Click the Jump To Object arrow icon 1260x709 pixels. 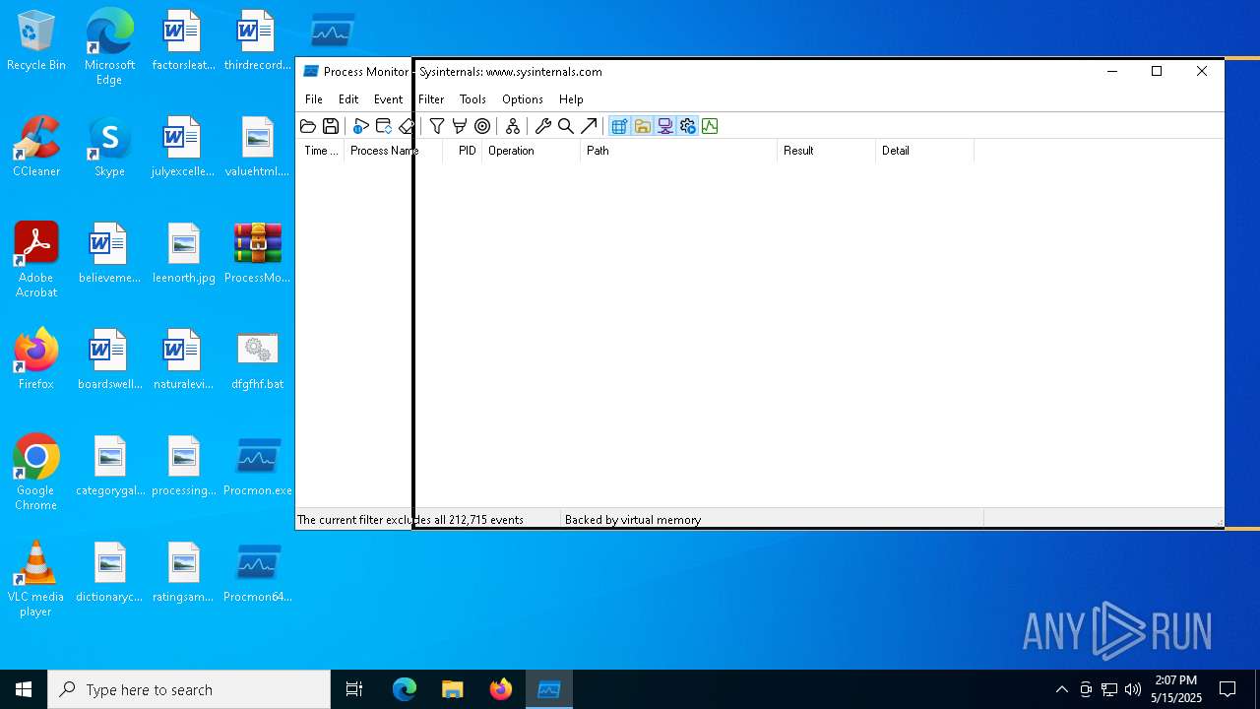[589, 126]
